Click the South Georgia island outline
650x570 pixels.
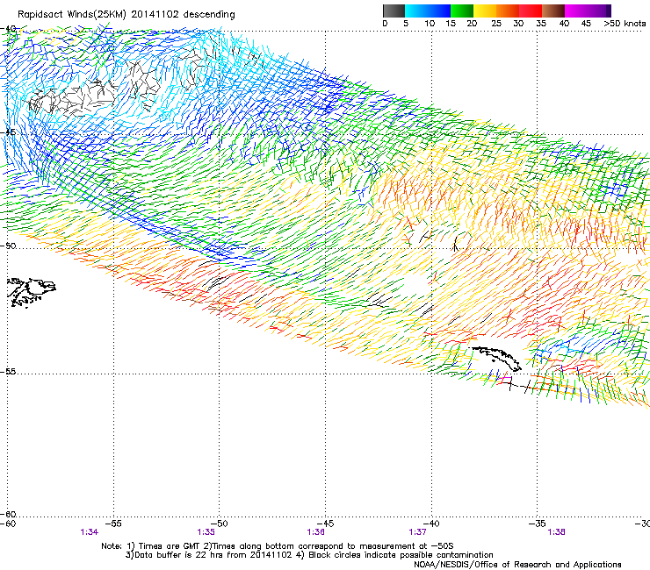[496, 358]
